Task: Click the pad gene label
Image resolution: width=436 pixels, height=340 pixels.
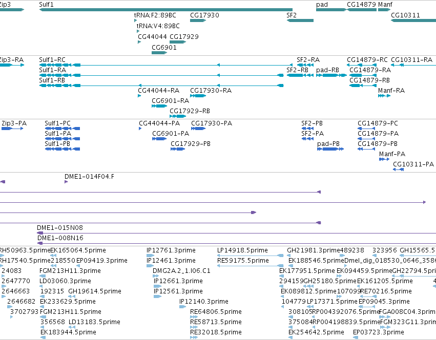Action: click(322, 5)
